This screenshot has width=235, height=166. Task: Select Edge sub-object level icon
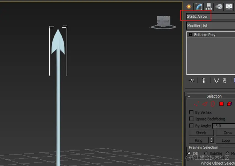pos(205,104)
